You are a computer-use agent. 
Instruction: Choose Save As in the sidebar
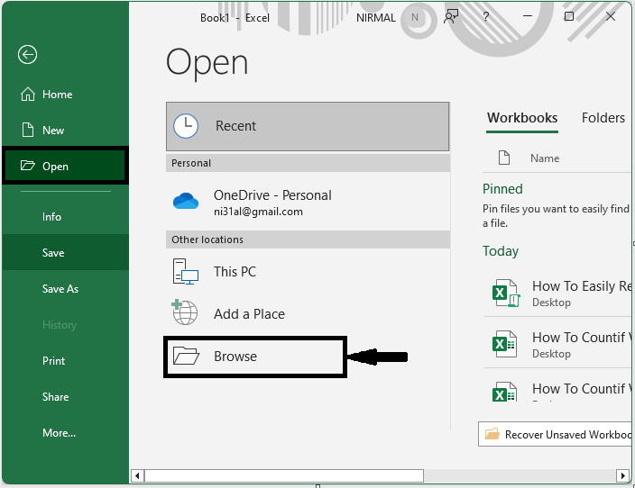65,289
